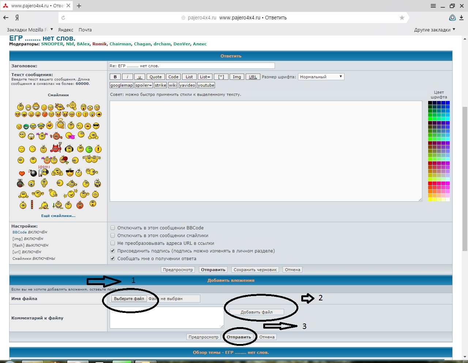Insert a Code BBCode tag
468x363 pixels.
(x=173, y=77)
